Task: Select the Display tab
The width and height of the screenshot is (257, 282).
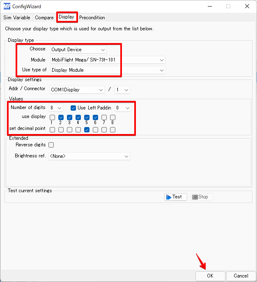Action: (x=67, y=17)
